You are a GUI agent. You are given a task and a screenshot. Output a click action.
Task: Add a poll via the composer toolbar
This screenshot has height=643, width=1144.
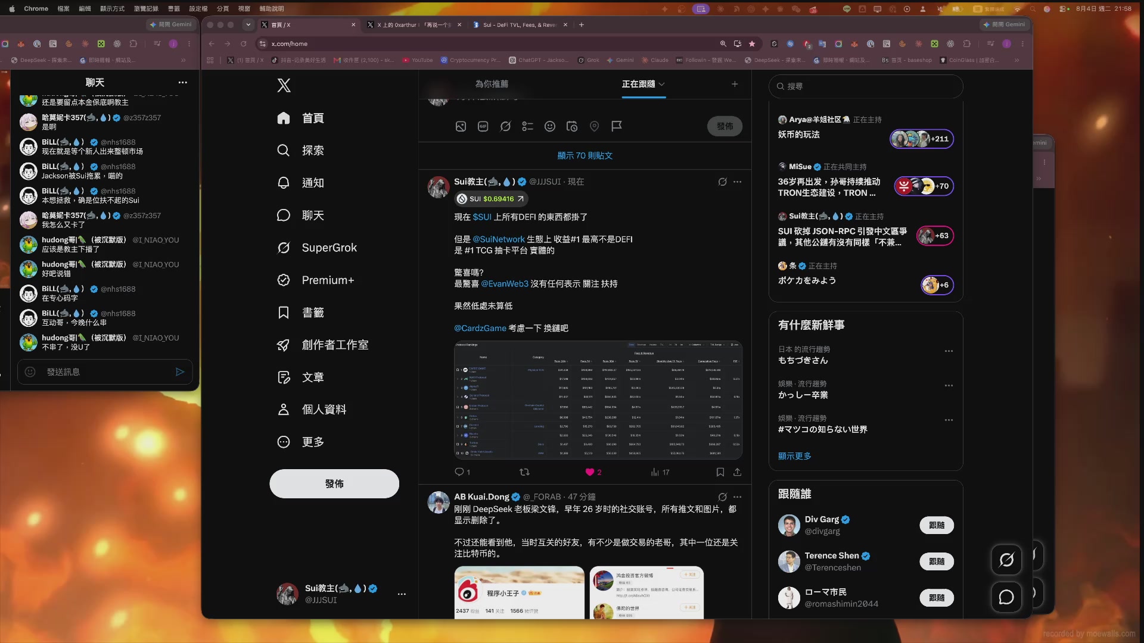point(527,126)
